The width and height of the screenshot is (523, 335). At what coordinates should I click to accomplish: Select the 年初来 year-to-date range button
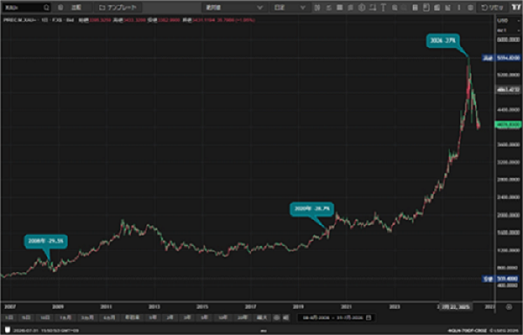(132, 318)
